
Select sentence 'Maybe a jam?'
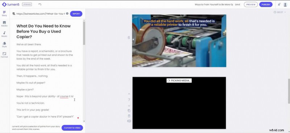[x=25, y=90]
